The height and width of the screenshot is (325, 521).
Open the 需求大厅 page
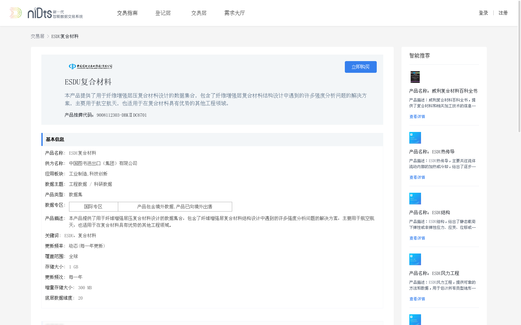[x=234, y=13]
